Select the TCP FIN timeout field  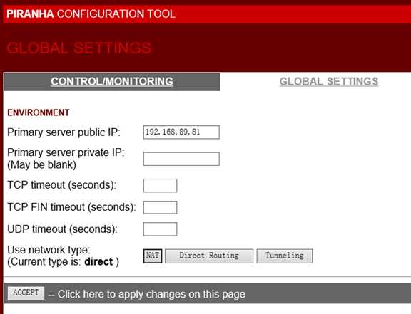[x=160, y=207]
